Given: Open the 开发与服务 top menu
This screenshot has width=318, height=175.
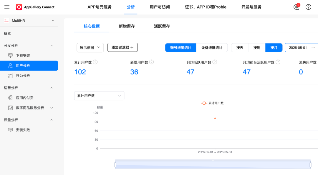Looking at the screenshot, I should point(251,7).
